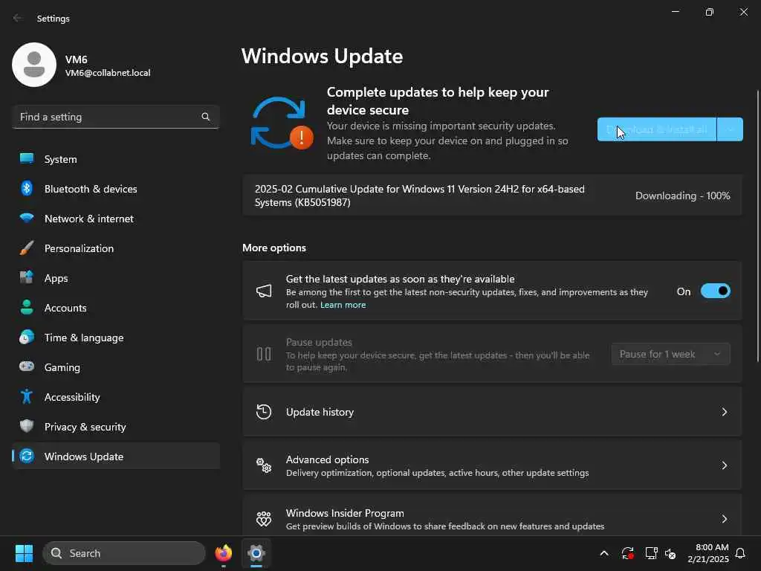Click the VM6 user avatar picture
The width and height of the screenshot is (761, 571).
(34, 65)
